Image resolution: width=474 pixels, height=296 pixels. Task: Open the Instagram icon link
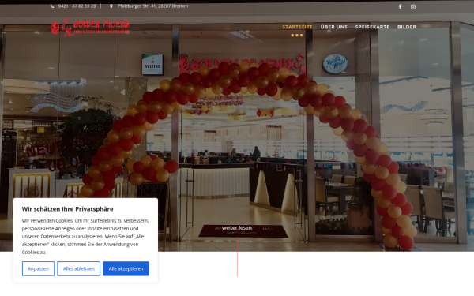click(x=413, y=6)
